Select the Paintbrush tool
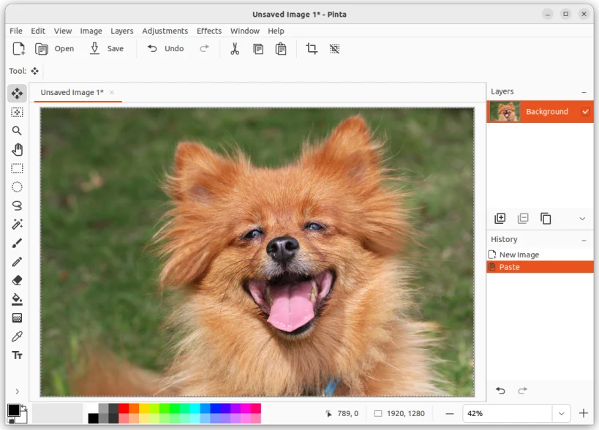The width and height of the screenshot is (599, 430). [17, 243]
